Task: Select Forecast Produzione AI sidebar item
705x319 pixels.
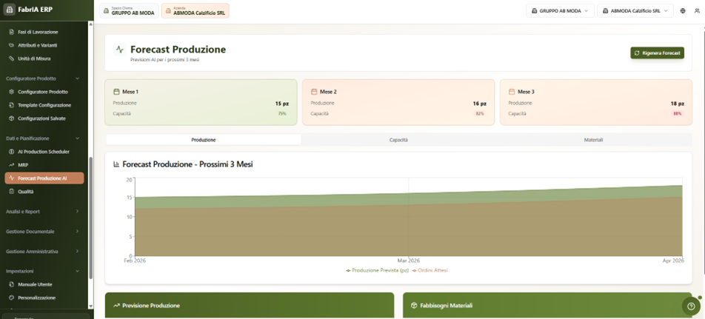Action: (44, 178)
